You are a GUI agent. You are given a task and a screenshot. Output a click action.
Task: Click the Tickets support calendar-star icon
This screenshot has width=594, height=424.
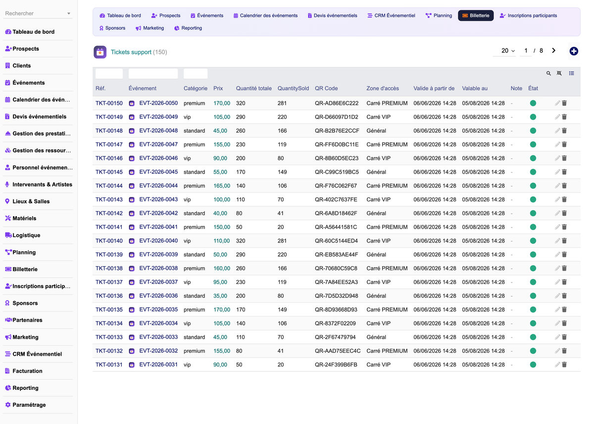pyautogui.click(x=100, y=52)
